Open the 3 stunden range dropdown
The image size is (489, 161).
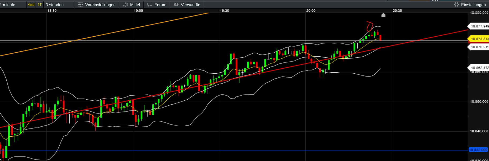(x=55, y=5)
